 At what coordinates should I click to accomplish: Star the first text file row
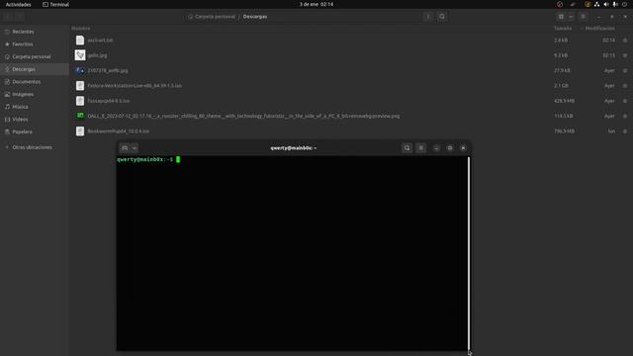tap(625, 40)
